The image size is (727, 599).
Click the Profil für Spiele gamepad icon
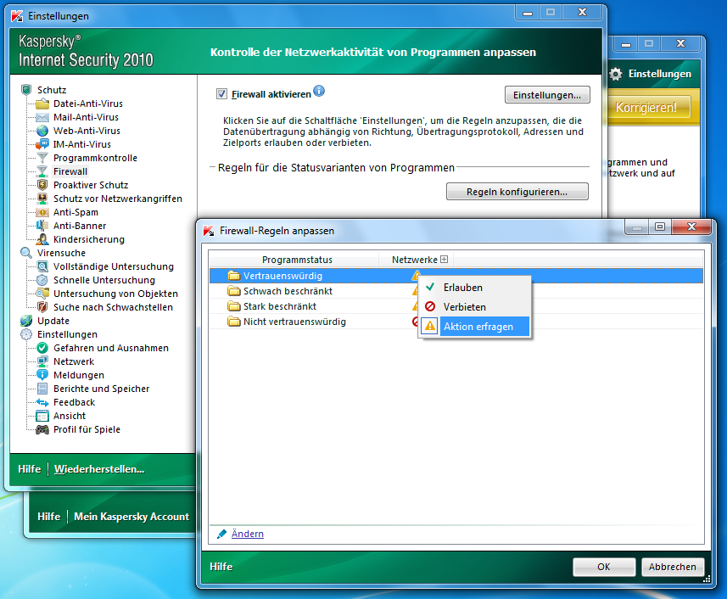click(x=42, y=429)
